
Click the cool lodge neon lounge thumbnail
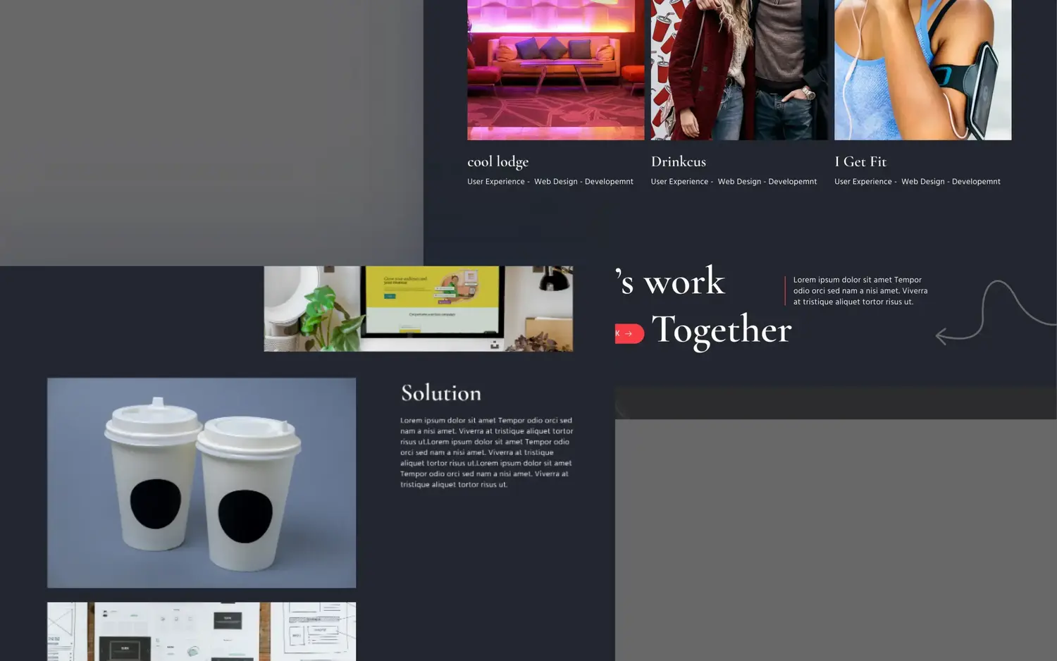coord(555,69)
